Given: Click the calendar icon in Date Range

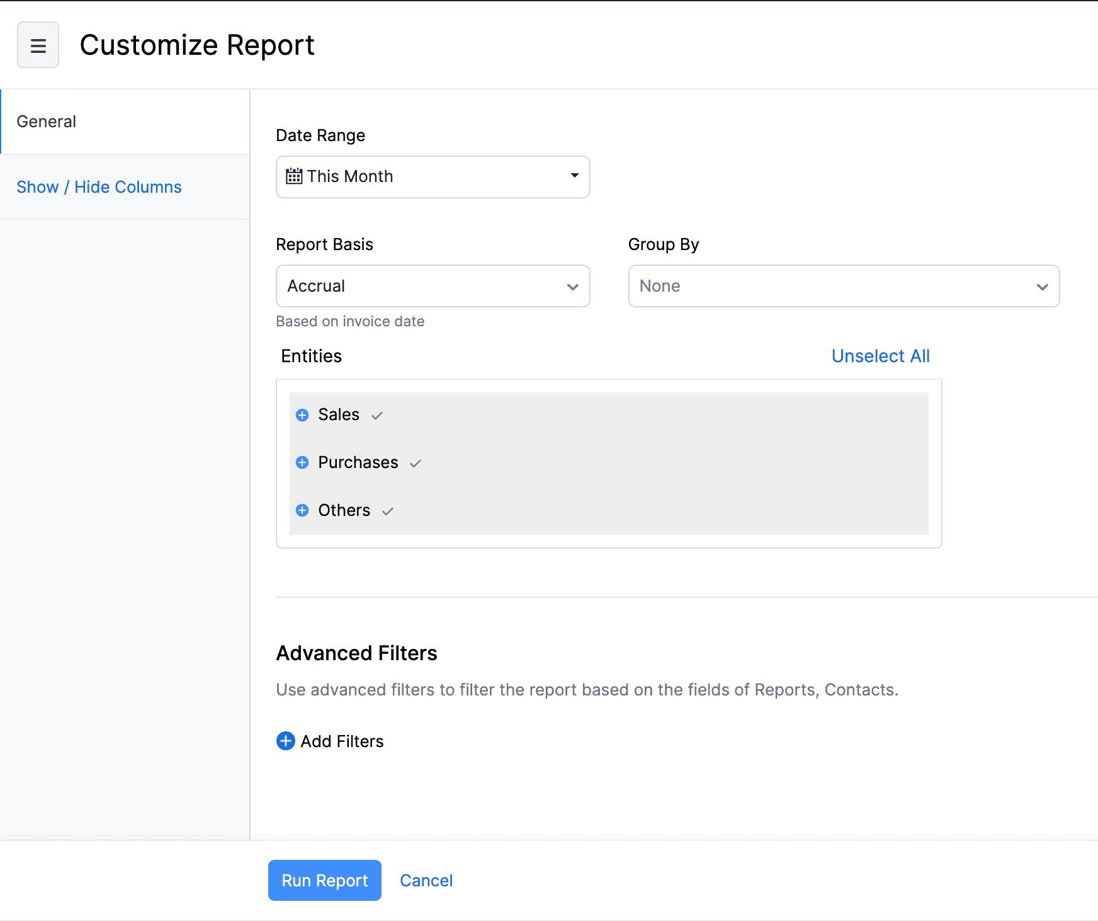Looking at the screenshot, I should [293, 176].
